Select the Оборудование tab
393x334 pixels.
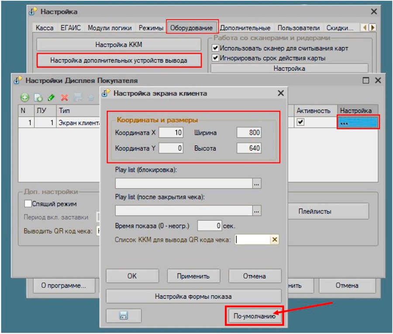tap(192, 28)
